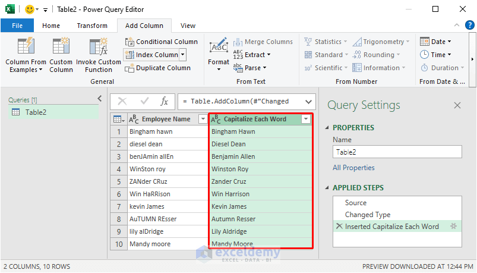Click the Excel icon in title bar
Screen dimensions: 477x273
click(x=10, y=10)
